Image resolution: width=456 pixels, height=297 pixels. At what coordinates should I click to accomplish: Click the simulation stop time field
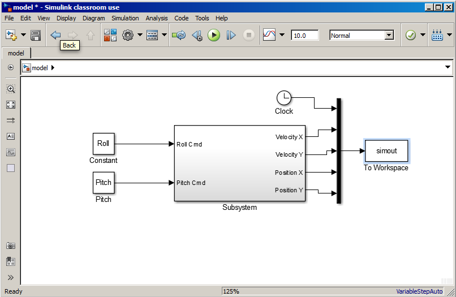pyautogui.click(x=304, y=36)
